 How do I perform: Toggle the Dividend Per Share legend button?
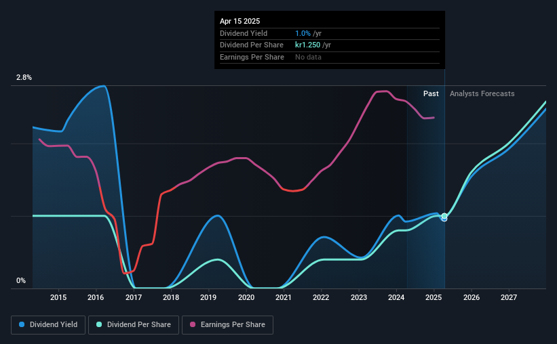click(134, 325)
